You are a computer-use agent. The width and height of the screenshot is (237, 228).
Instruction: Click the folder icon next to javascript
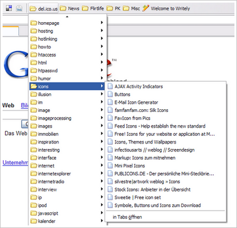pos(34,213)
